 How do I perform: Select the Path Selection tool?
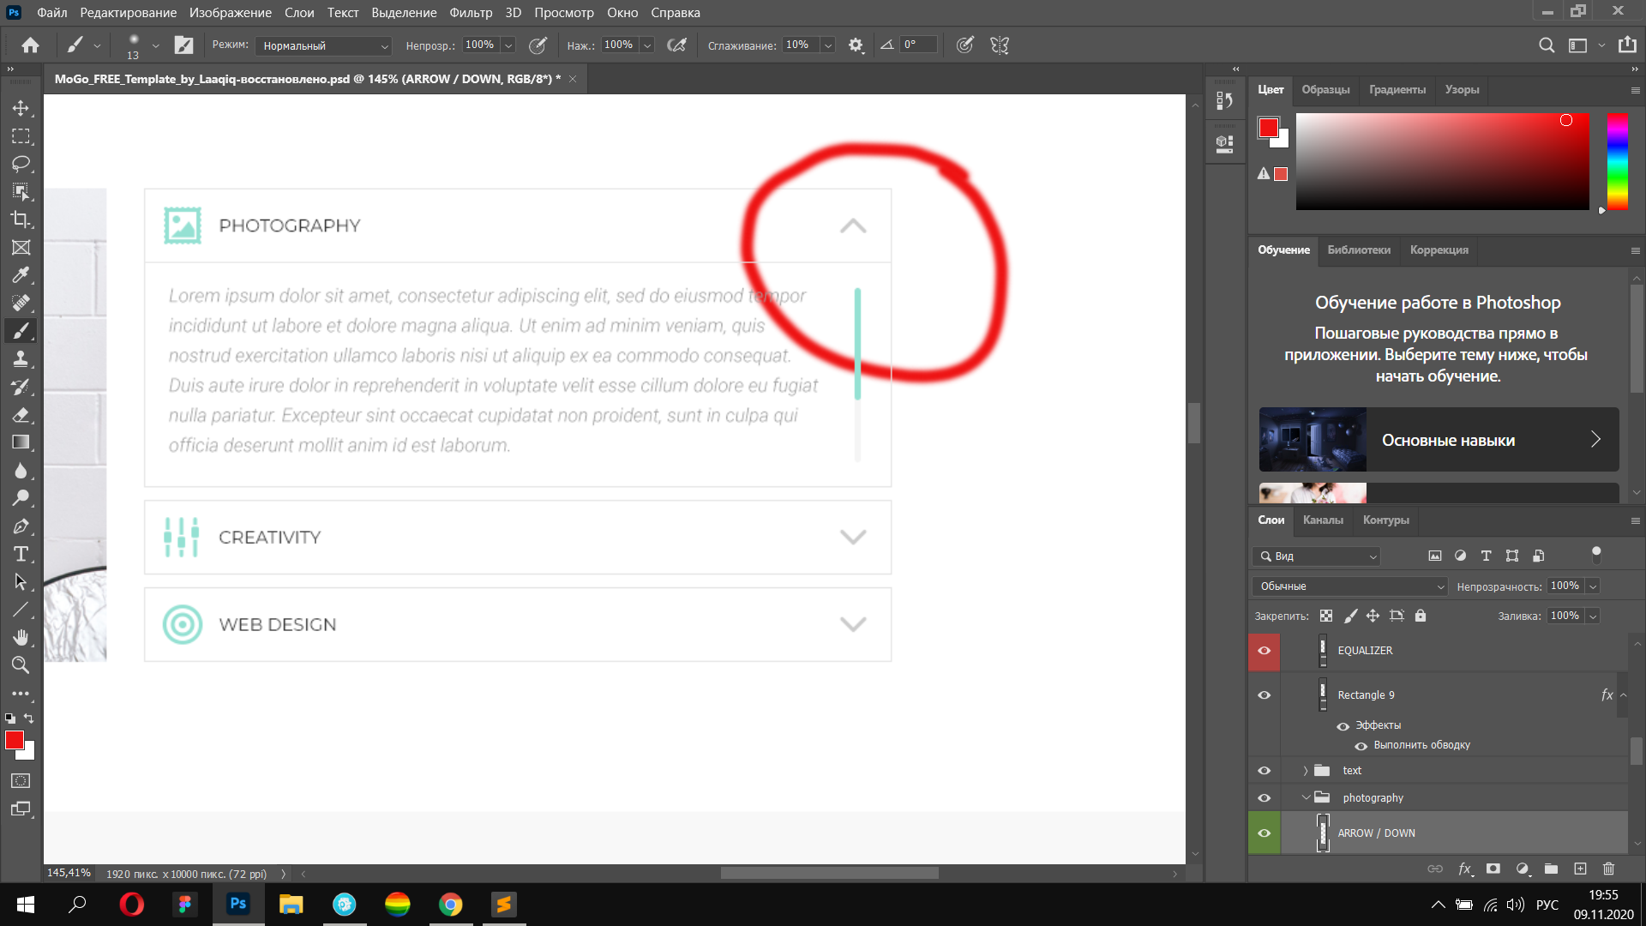pos(21,582)
